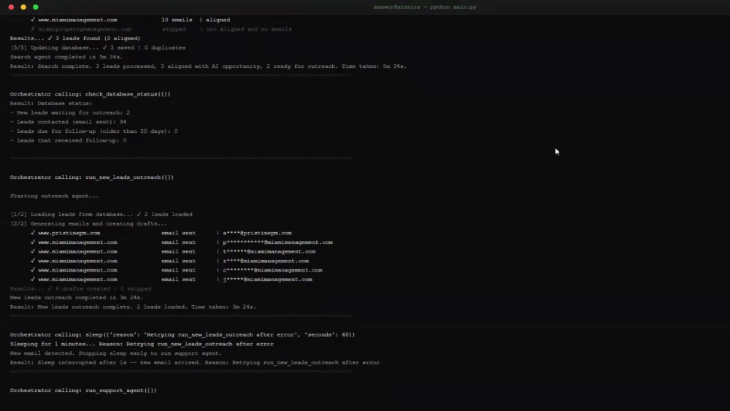
Task: Select the '[5/5] Updating database...' line
Action: coord(98,48)
